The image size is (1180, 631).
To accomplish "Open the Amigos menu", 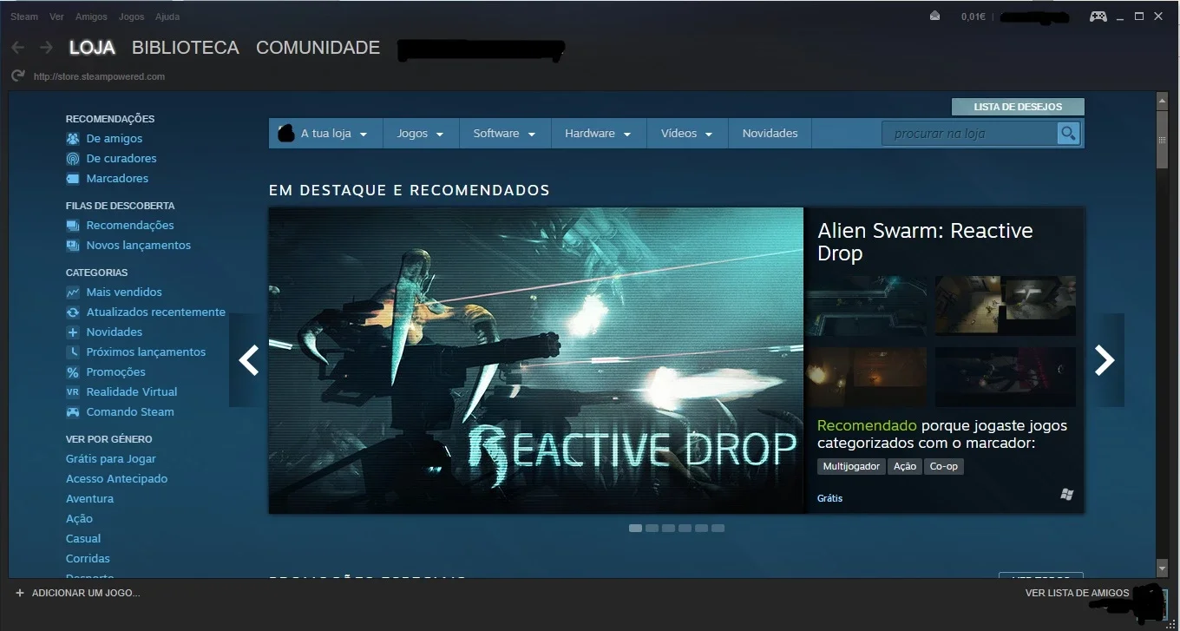I will point(91,16).
